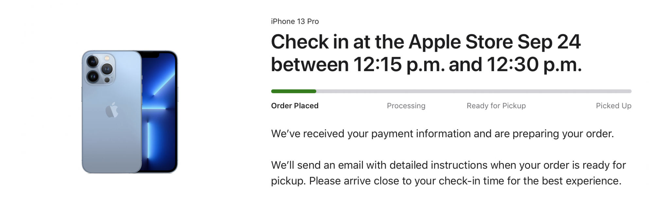Click the green filled part of the progress bar
Screen dimensions: 654x209
tap(293, 91)
